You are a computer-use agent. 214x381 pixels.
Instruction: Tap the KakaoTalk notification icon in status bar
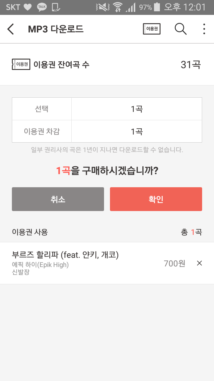42,7
